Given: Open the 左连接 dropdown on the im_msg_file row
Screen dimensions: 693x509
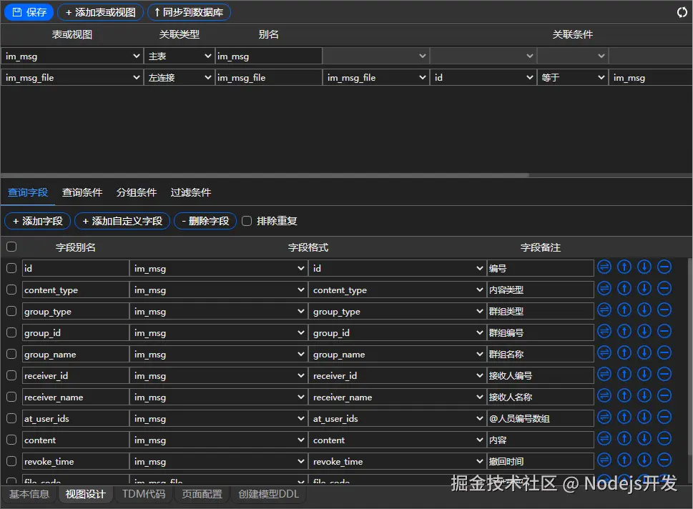Looking at the screenshot, I should [x=179, y=76].
